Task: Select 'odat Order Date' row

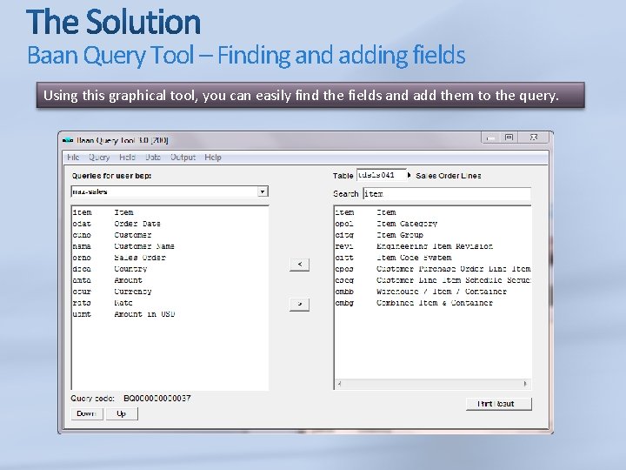Action: tap(170, 224)
